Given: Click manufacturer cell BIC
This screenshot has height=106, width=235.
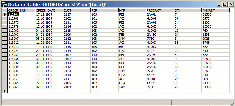Looking at the screenshot, I should click(x=132, y=47).
